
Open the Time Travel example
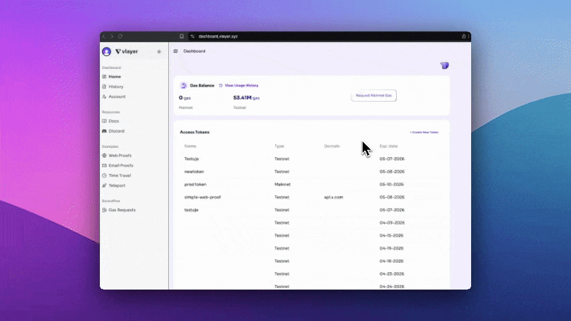119,175
